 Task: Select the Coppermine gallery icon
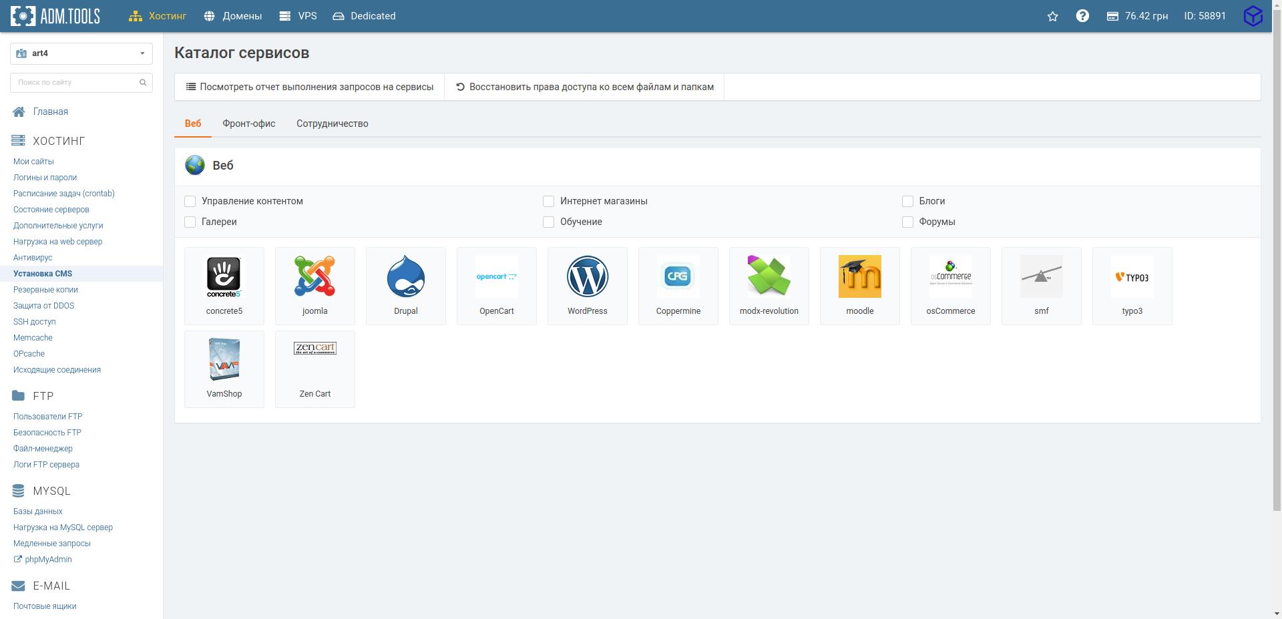[678, 276]
